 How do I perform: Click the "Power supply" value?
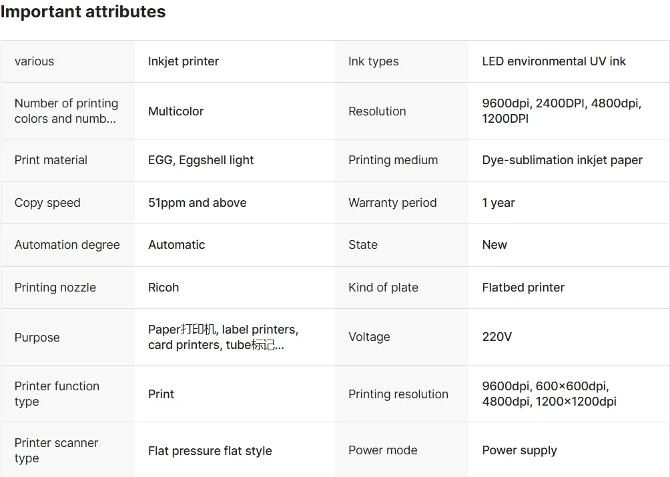519,450
